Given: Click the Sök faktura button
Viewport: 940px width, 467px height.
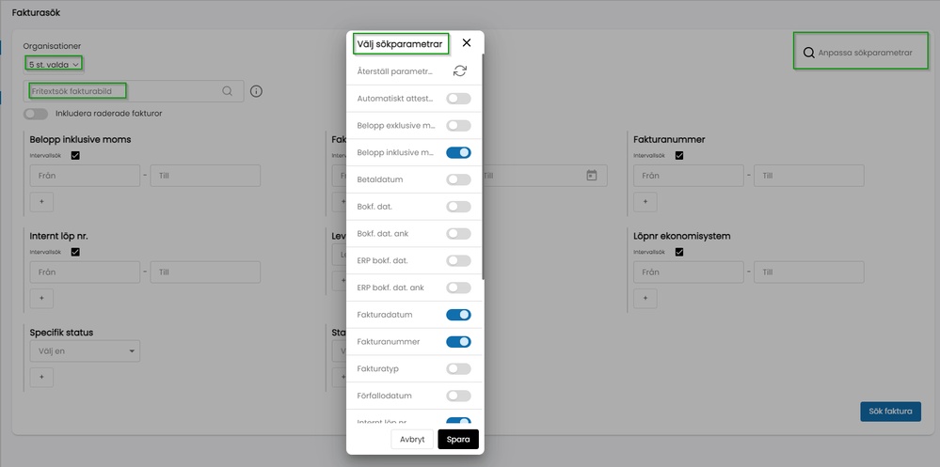Looking at the screenshot, I should pyautogui.click(x=890, y=412).
